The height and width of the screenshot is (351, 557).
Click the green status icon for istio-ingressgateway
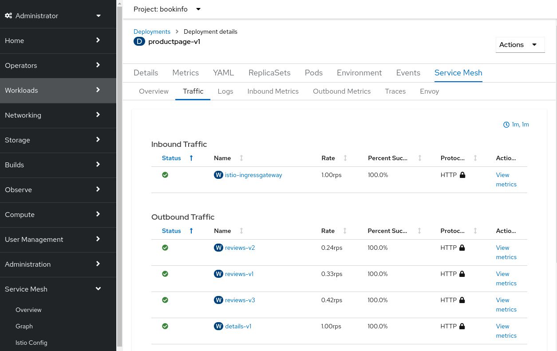point(165,175)
